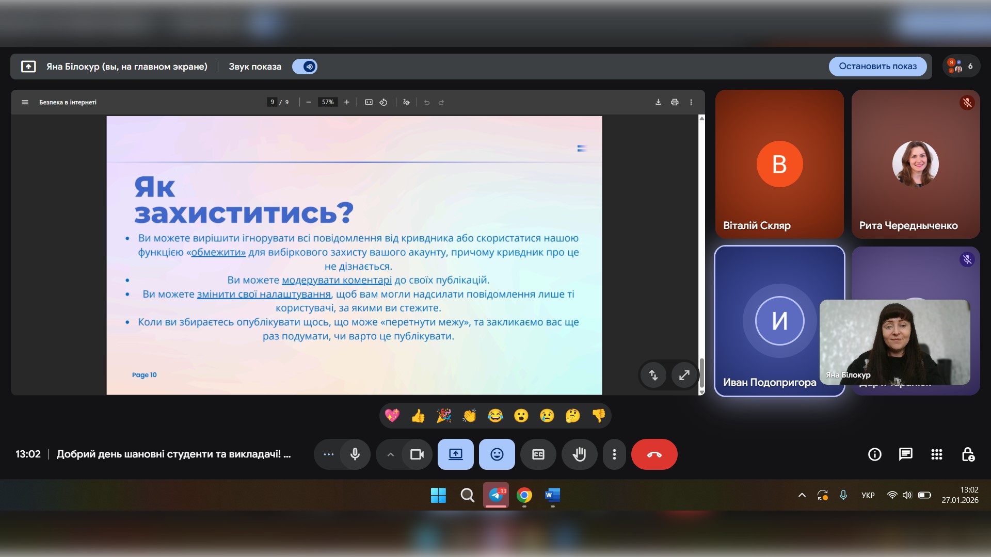Open the chat panel
Screen dimensions: 991x557
tap(905, 454)
